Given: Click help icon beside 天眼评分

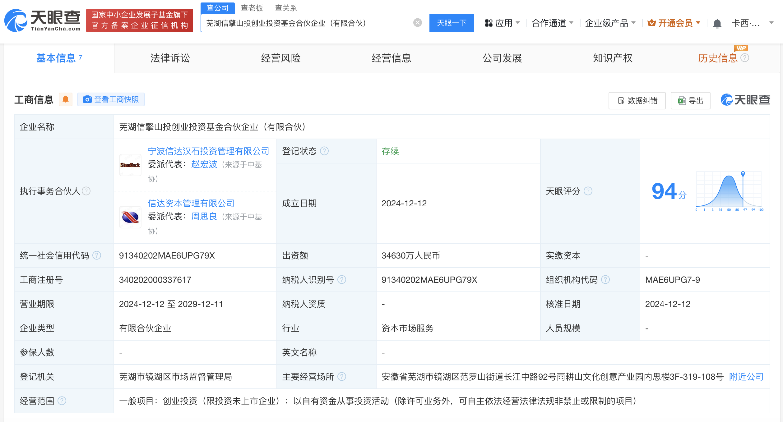Looking at the screenshot, I should (588, 191).
